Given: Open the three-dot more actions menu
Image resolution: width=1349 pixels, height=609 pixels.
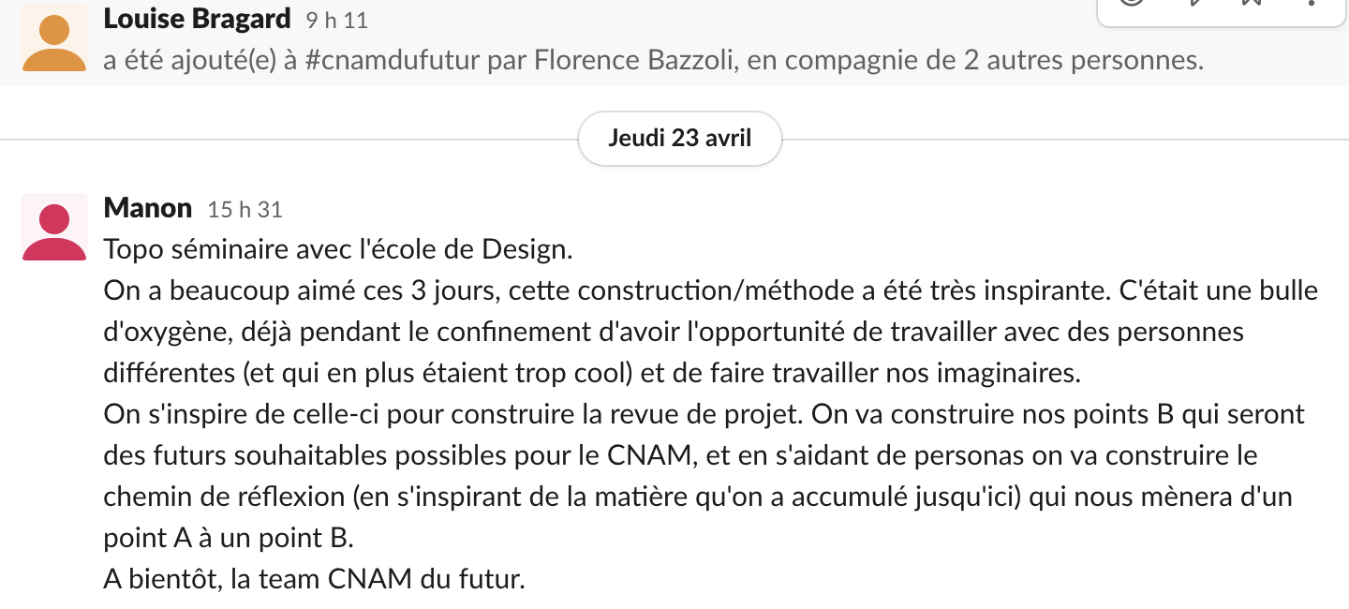Looking at the screenshot, I should [x=1311, y=3].
